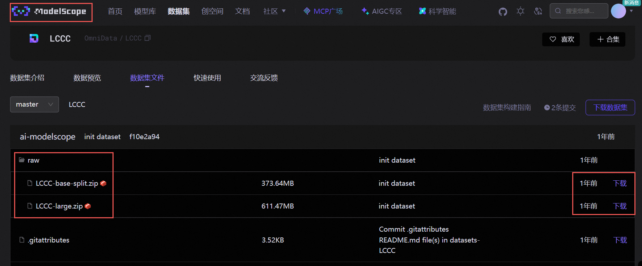Download LCCC-large.zip via 下载 link
642x266 pixels.
click(x=620, y=206)
